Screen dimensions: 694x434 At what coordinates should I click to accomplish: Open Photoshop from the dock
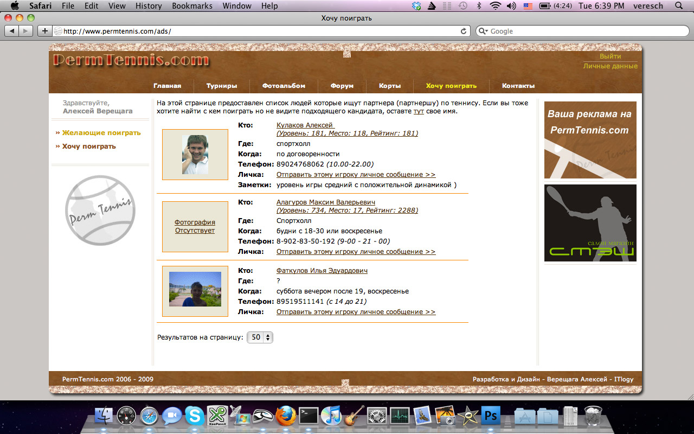click(491, 416)
